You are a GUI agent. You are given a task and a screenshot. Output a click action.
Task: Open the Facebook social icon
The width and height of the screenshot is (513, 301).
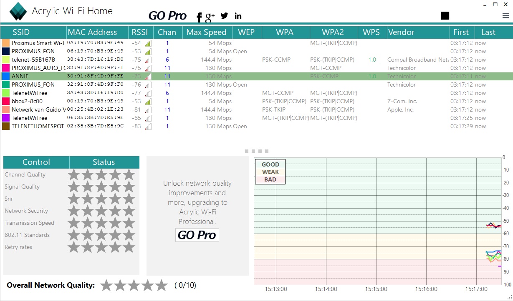[x=199, y=17]
